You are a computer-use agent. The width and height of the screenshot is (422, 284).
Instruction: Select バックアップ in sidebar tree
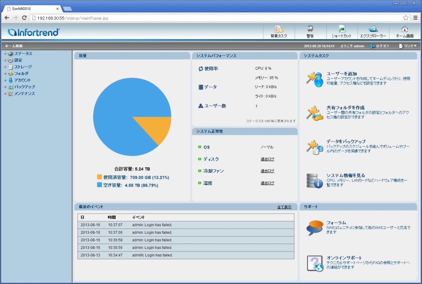tap(24, 87)
